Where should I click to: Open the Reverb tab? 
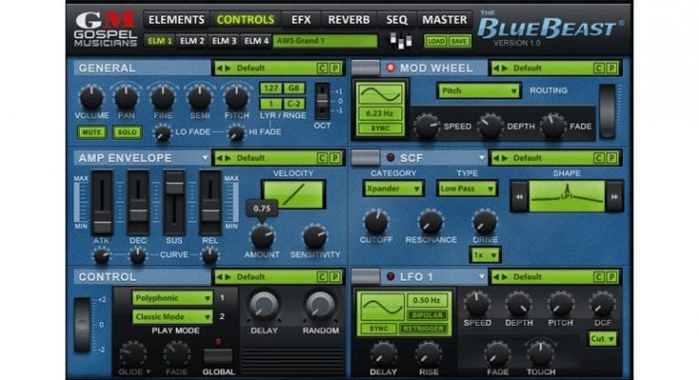click(x=349, y=19)
